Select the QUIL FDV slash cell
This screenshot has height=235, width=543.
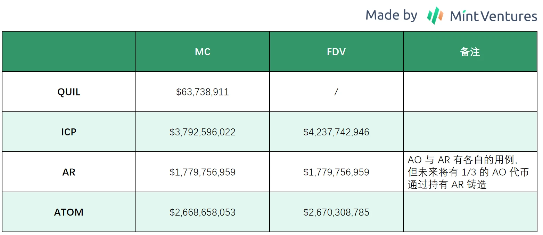[x=336, y=92]
